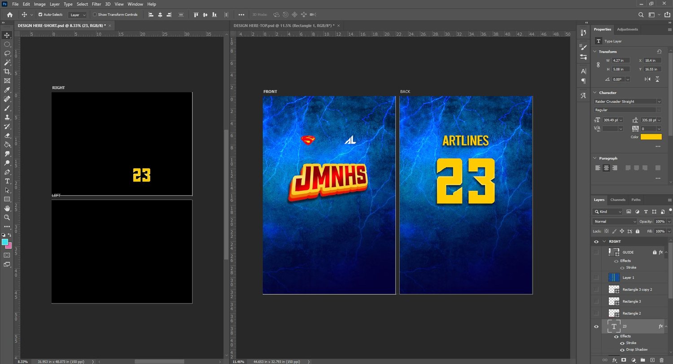Pick the Horizontal Type tool

(7, 181)
